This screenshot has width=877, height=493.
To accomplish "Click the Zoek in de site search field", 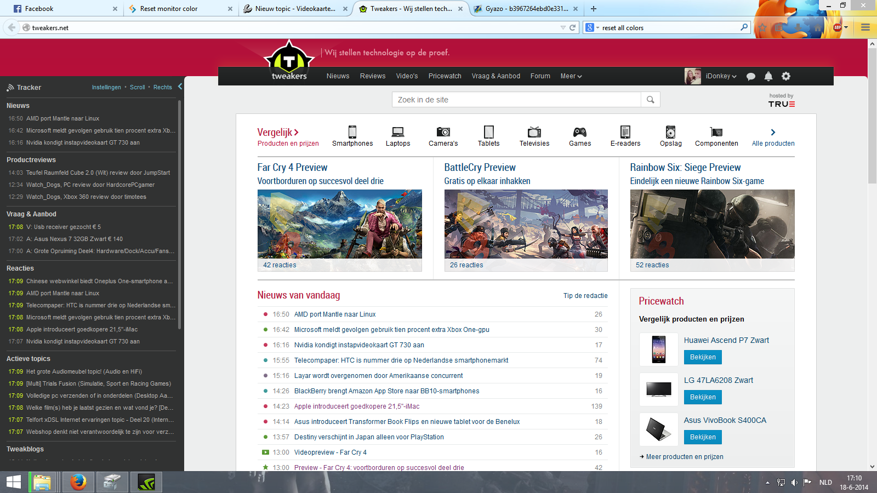I will coord(516,100).
